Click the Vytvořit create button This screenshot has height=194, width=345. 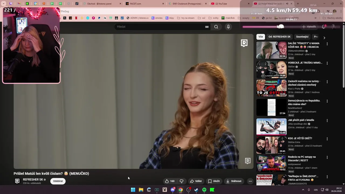(x=309, y=27)
